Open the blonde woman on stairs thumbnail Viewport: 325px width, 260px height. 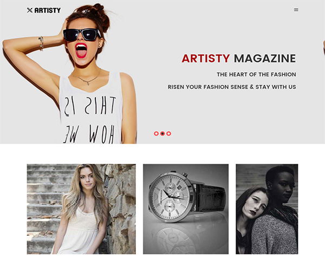point(81,209)
